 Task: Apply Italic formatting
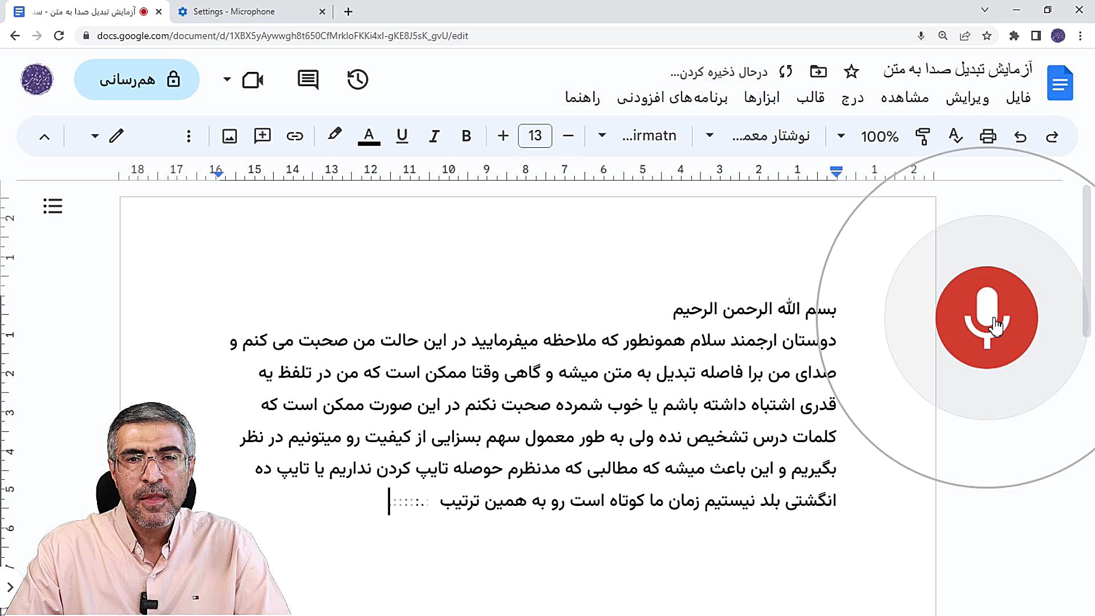(x=434, y=136)
